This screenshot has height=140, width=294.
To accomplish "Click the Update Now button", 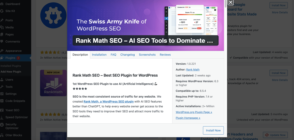I will coord(275,135).
